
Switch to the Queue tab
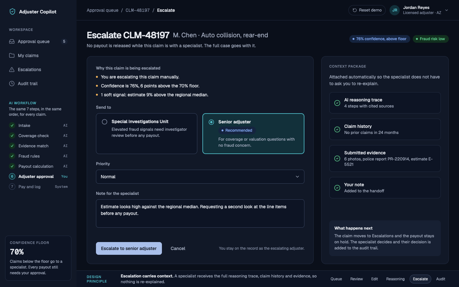336,279
